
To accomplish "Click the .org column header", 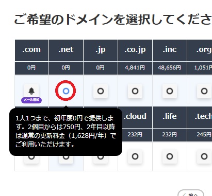I will coord(200,50).
